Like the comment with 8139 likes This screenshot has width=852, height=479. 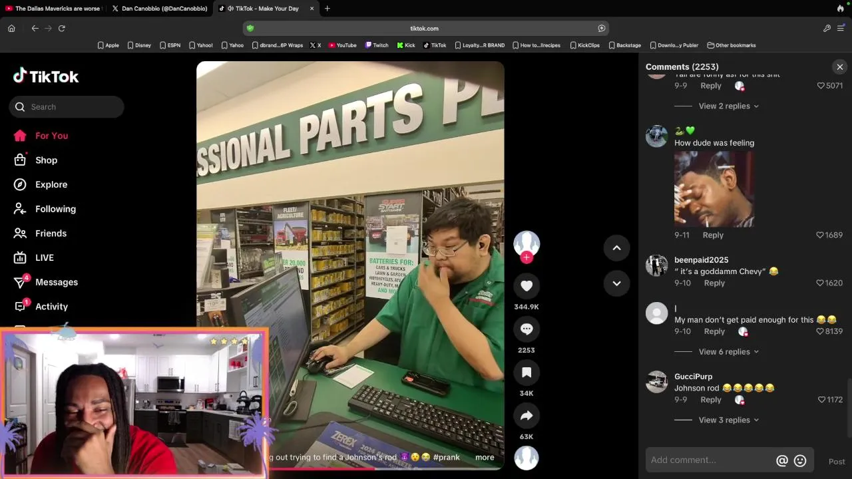[820, 331]
